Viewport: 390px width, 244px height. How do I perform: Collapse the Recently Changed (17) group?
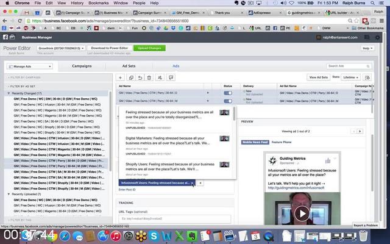(9, 93)
